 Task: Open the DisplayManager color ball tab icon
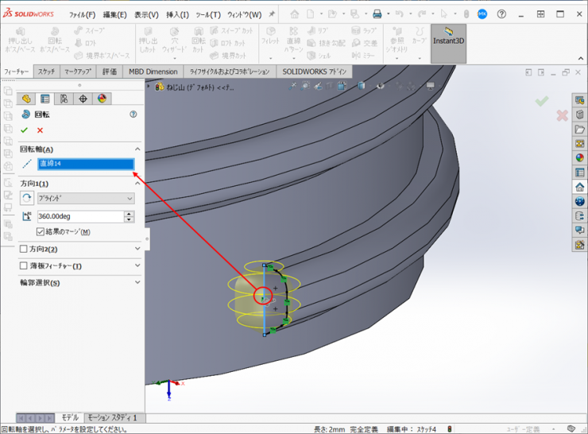pyautogui.click(x=102, y=99)
